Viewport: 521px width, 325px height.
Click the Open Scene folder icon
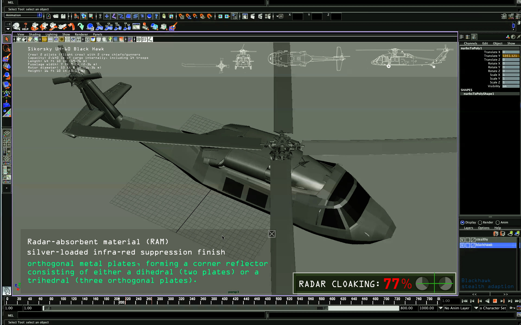coord(56,16)
